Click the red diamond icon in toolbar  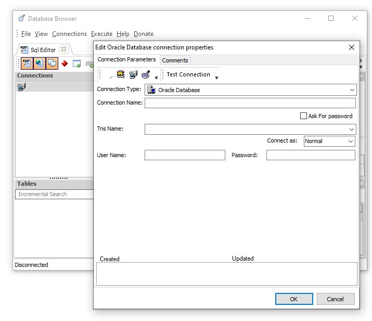coord(65,63)
